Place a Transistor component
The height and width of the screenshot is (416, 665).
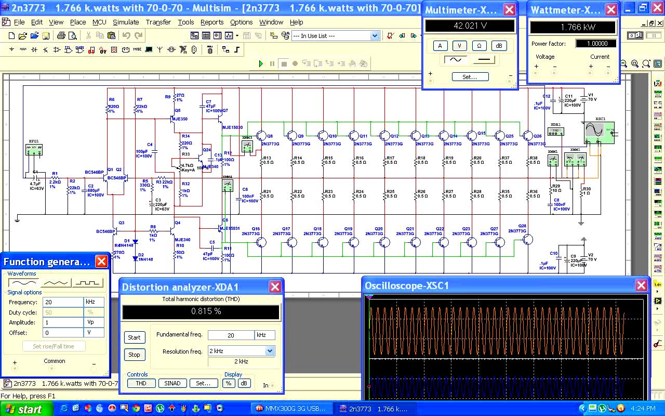coord(46,49)
